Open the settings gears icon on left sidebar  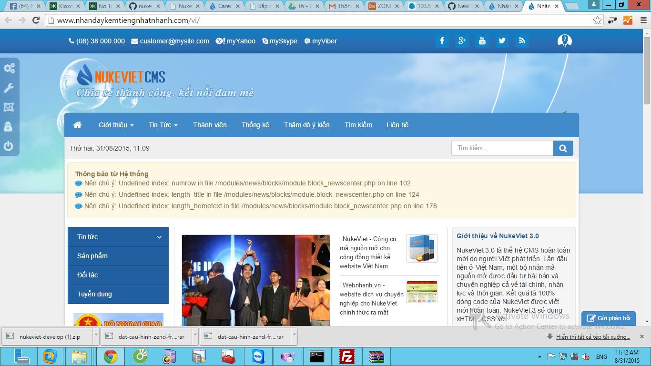9,68
